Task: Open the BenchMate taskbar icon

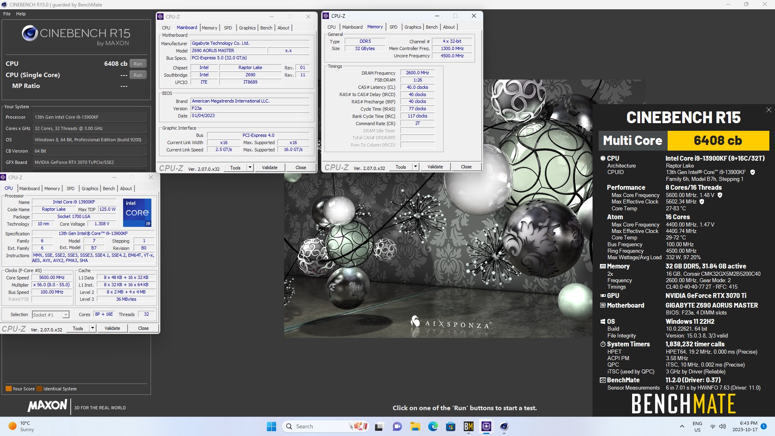Action: (x=468, y=426)
